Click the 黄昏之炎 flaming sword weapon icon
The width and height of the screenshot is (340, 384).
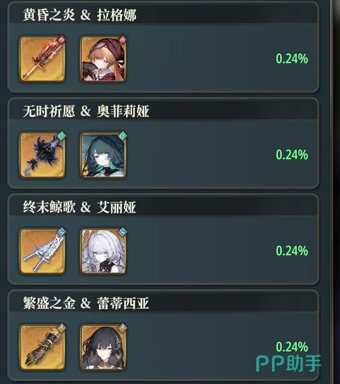point(42,59)
